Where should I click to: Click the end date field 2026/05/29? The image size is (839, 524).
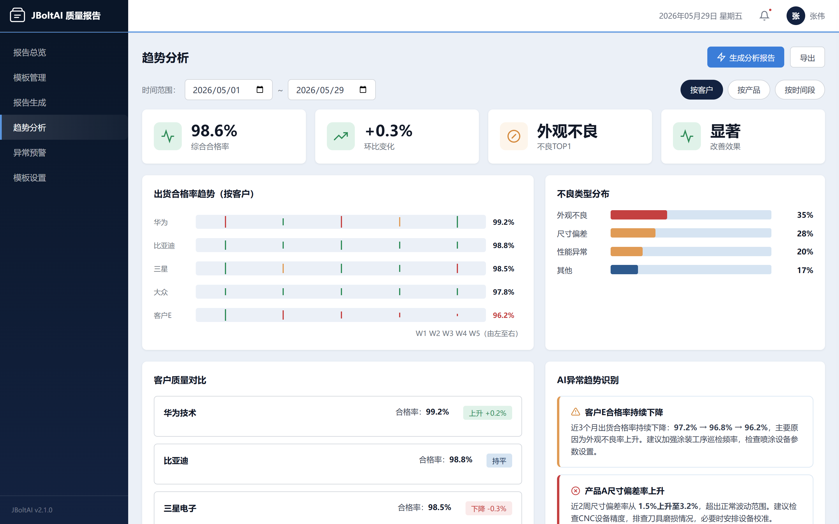[x=332, y=90]
